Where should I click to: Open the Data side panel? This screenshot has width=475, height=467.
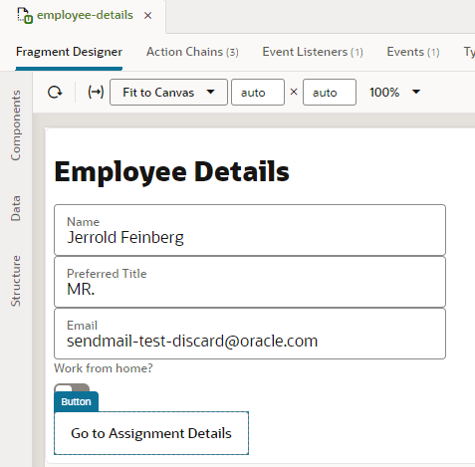16,208
